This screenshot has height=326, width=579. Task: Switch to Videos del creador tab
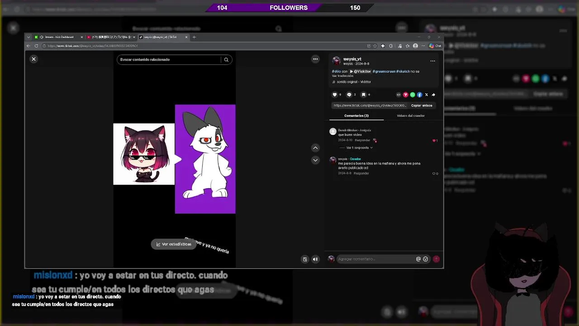[x=411, y=115]
